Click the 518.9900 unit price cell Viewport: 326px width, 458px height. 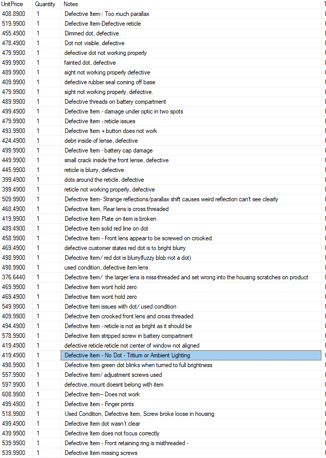[16, 414]
